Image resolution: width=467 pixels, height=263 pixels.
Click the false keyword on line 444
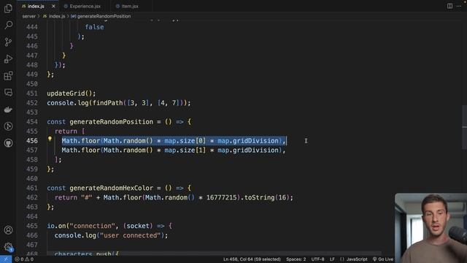(94, 27)
